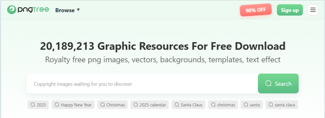Select the lowercase christmas search tag
325x118 pixels.
[x=223, y=105]
